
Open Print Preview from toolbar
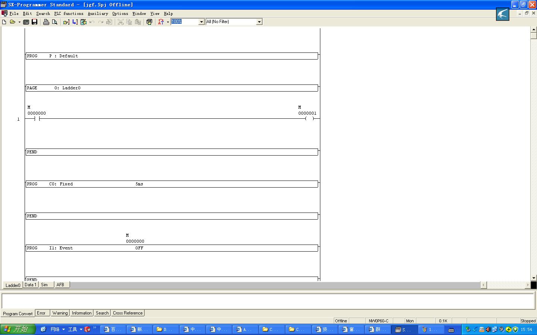click(54, 22)
